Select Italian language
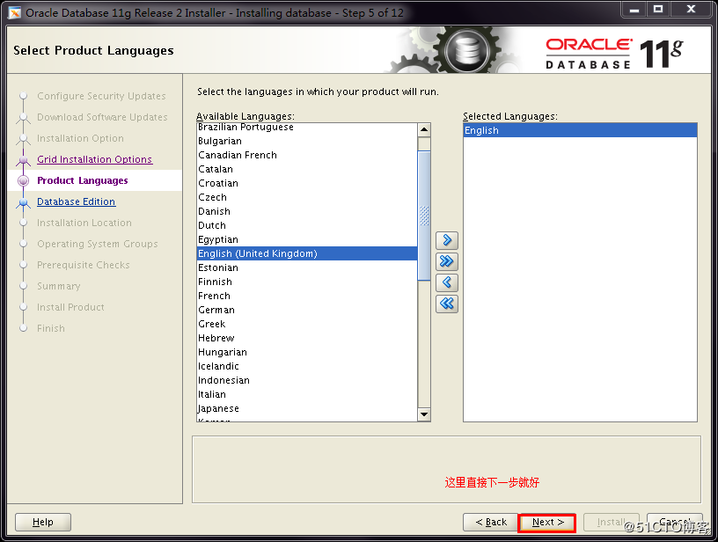The image size is (718, 542). coord(307,394)
